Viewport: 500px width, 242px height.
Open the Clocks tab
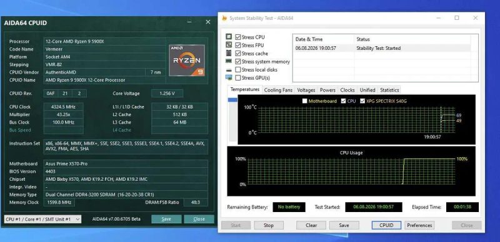pos(347,90)
